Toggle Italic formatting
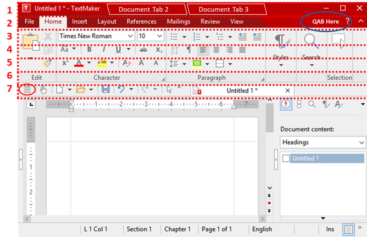 click(104, 49)
